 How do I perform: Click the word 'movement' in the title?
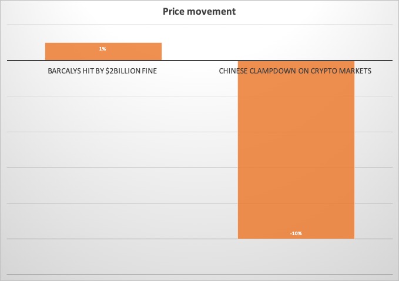[212, 11]
